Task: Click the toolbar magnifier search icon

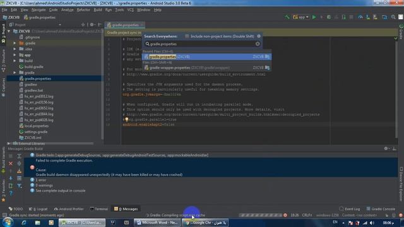Action: click(x=393, y=17)
